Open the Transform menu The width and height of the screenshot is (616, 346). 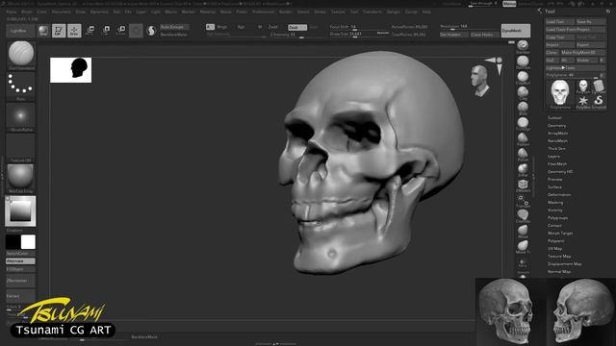click(372, 12)
